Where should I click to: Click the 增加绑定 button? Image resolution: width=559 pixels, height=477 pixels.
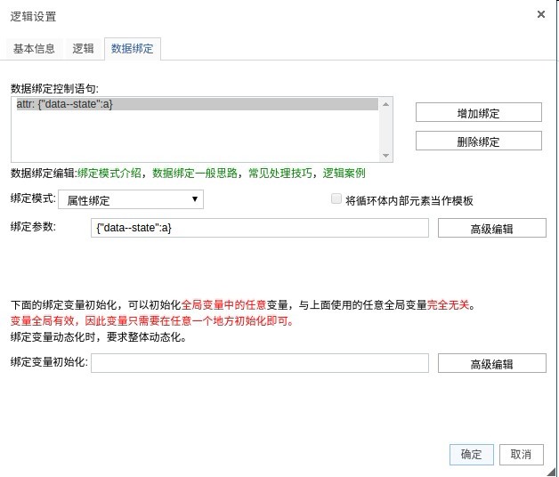point(478,112)
